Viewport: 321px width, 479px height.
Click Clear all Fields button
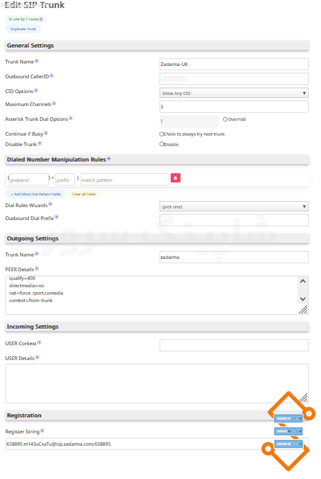(84, 194)
